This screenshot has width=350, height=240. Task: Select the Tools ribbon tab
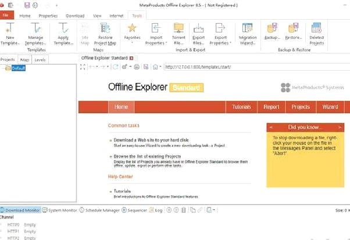[x=137, y=16]
